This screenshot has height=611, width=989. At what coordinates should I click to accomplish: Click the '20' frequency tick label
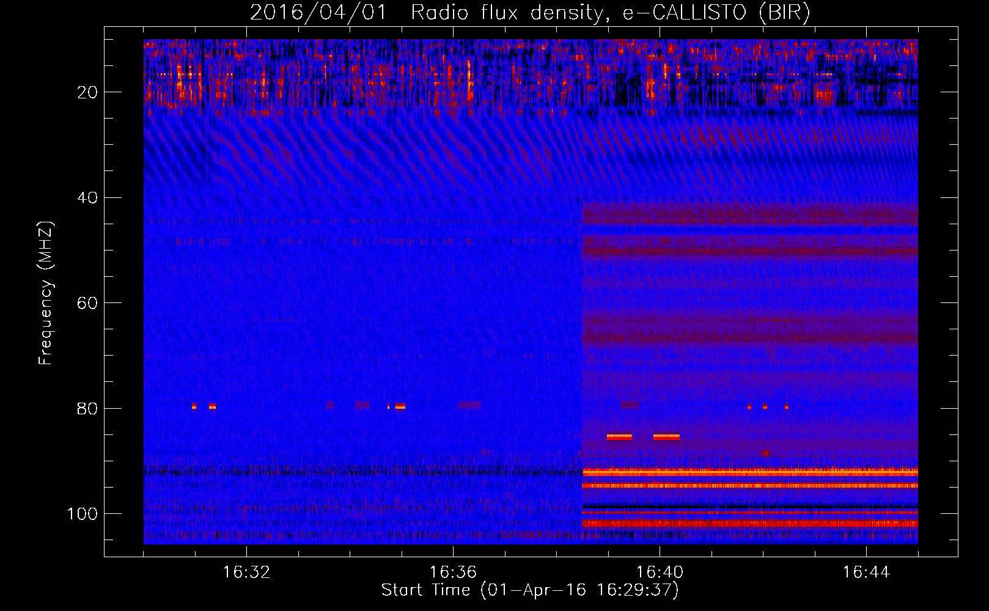click(x=88, y=92)
